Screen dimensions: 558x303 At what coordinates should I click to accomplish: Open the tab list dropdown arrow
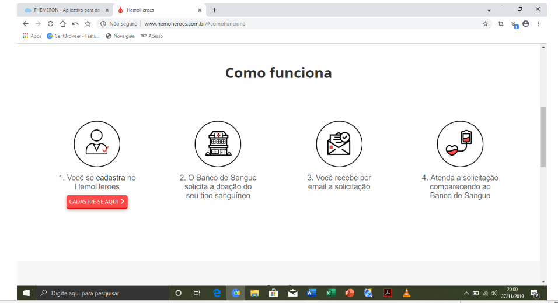click(489, 10)
